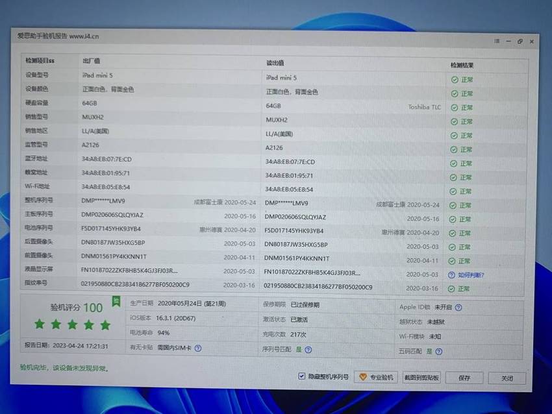Click the 报告日期 2023-04-24 17:21:31 text

click(66, 346)
